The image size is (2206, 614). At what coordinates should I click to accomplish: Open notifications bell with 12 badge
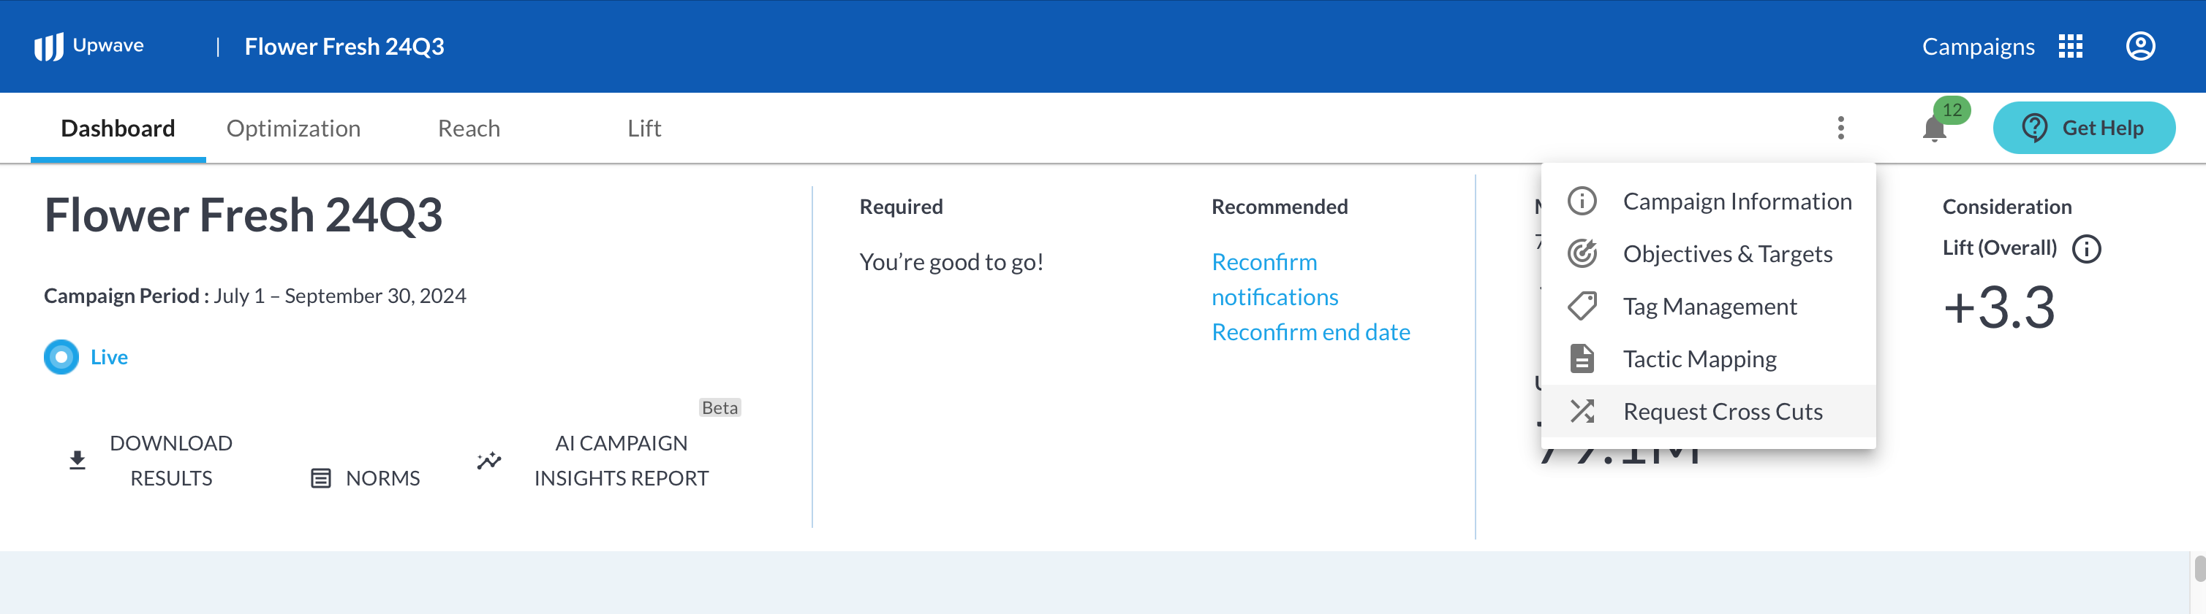coord(1934,129)
